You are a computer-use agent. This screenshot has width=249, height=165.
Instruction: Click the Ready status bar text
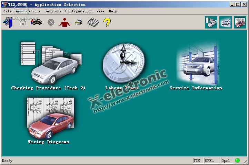[7, 161]
